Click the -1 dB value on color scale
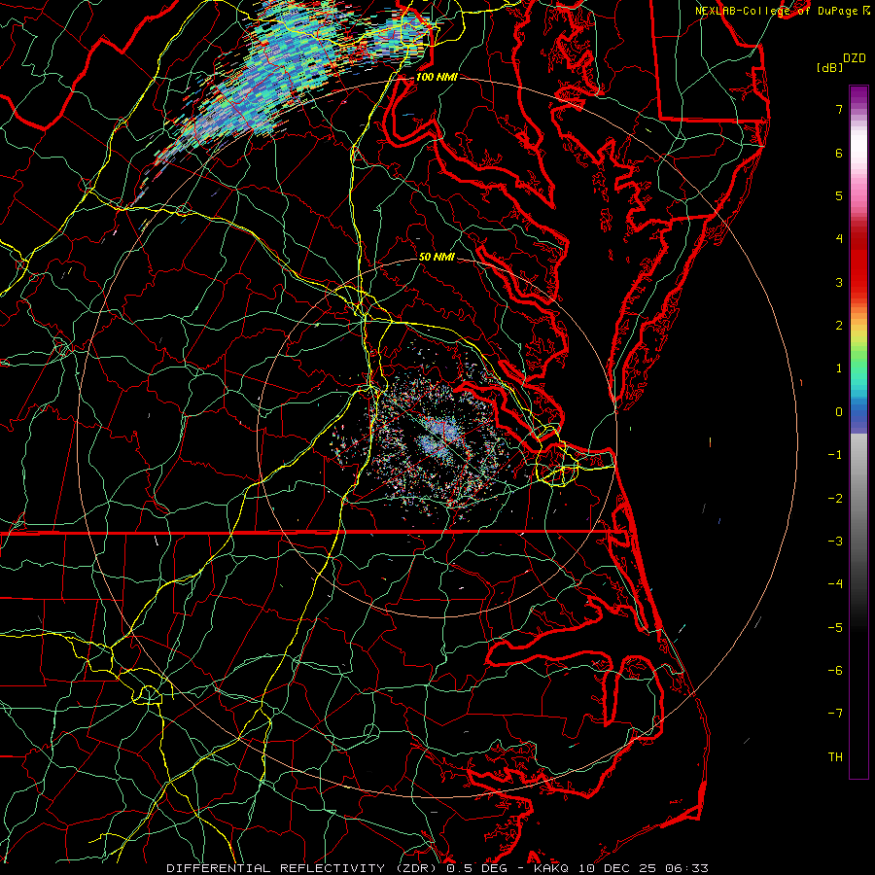This screenshot has height=875, width=875. click(x=835, y=455)
